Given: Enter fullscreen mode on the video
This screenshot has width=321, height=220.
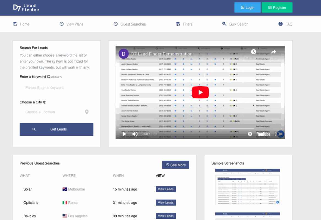Looking at the screenshot, I should tap(277, 134).
